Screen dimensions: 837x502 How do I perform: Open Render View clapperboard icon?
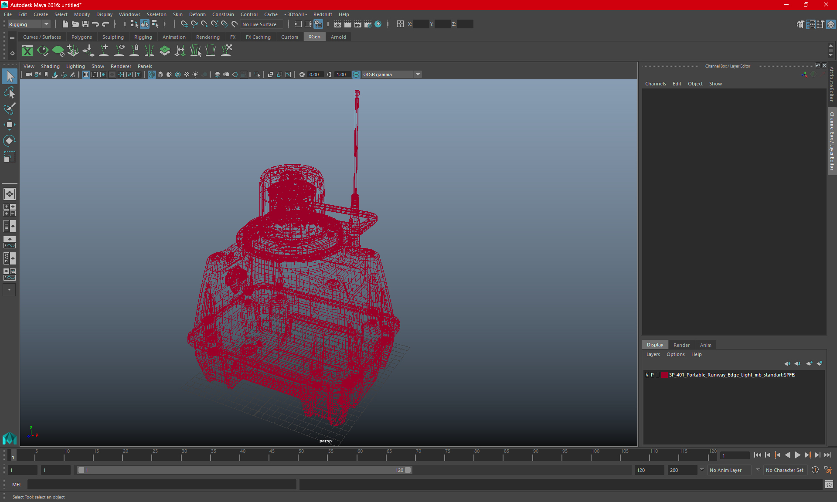click(338, 24)
